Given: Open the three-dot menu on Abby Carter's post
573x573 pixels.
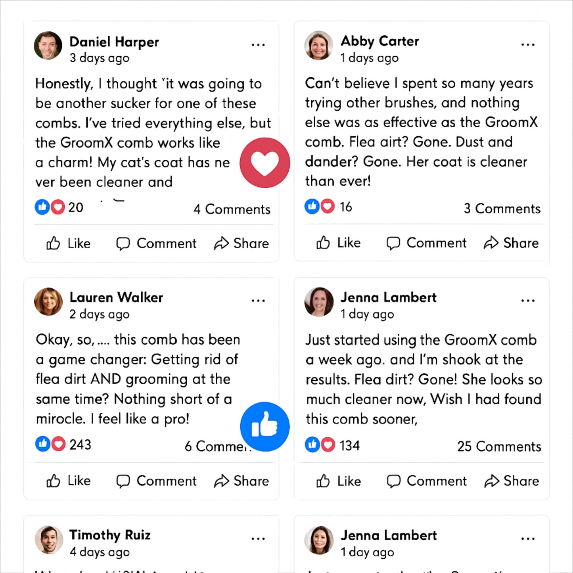Looking at the screenshot, I should point(528,45).
